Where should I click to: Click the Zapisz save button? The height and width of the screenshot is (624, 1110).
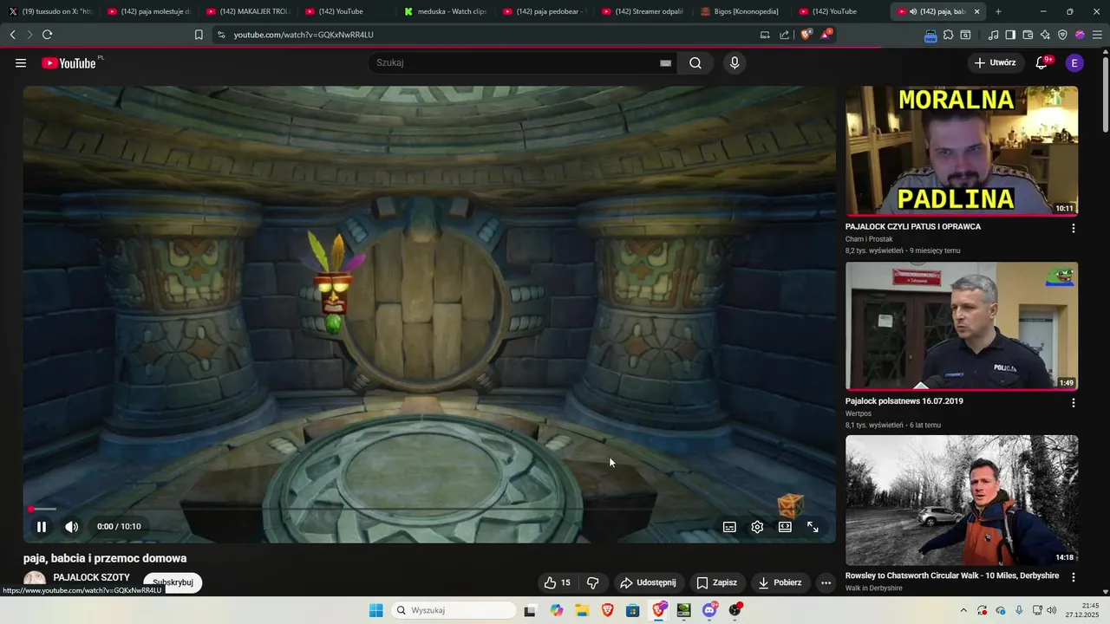716,582
